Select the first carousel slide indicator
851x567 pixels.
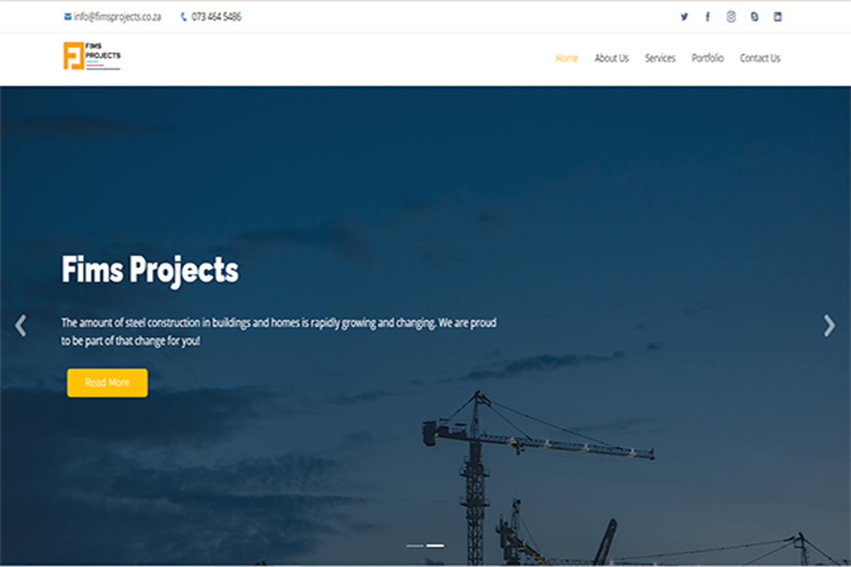tap(414, 546)
